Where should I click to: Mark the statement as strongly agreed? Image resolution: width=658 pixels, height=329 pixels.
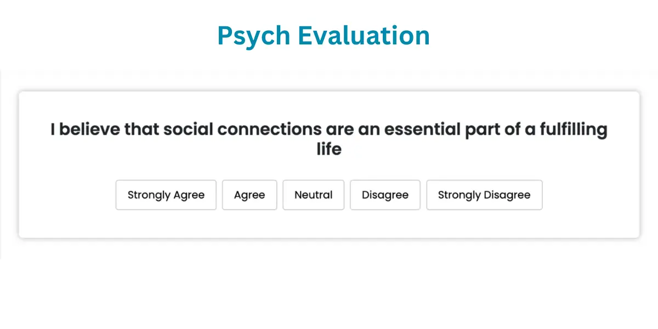(x=166, y=195)
